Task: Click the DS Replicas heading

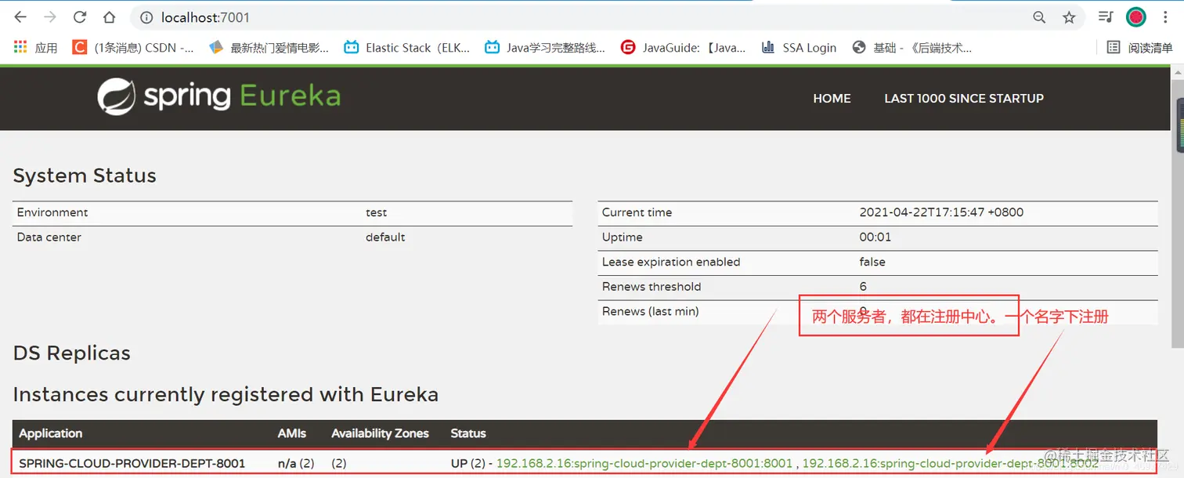Action: (72, 353)
